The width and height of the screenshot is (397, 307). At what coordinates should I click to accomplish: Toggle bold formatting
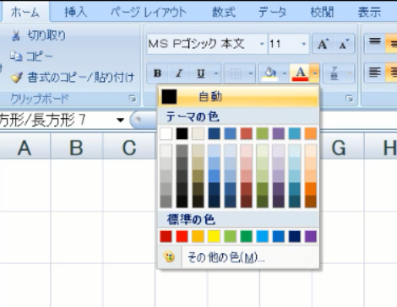pos(157,73)
